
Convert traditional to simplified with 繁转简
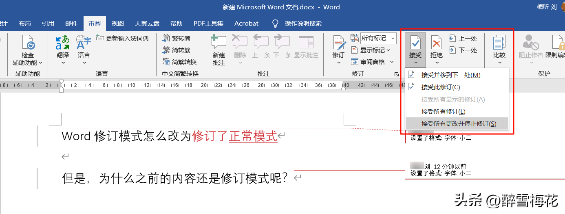pyautogui.click(x=177, y=38)
